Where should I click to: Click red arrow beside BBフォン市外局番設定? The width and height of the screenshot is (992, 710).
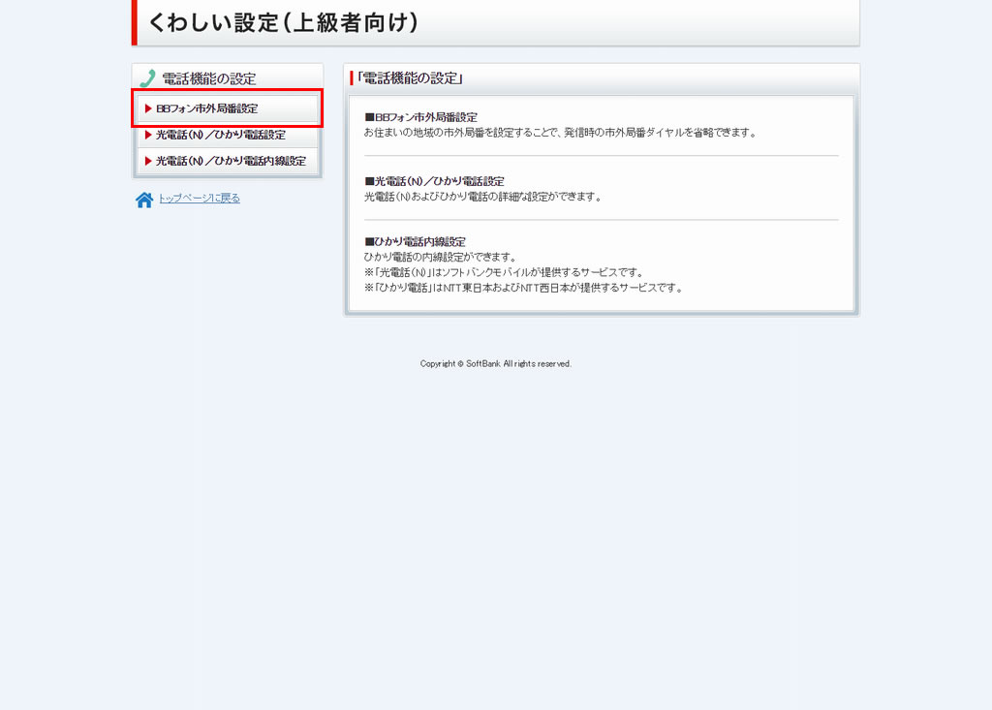tap(148, 108)
